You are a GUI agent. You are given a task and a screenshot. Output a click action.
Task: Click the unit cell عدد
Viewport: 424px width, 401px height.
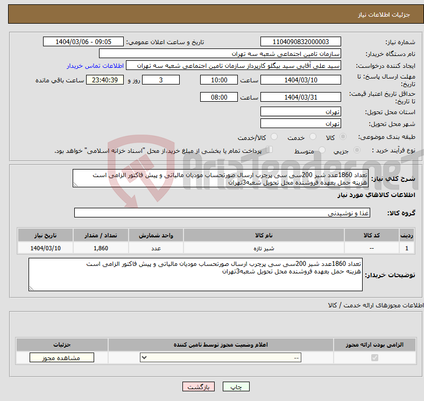tap(156, 248)
